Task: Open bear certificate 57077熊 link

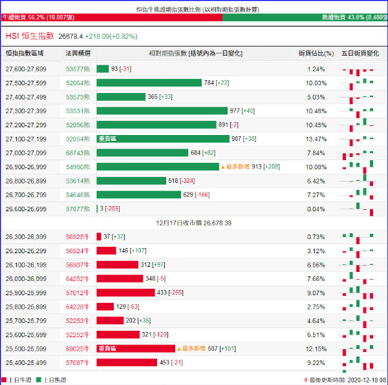Action: tap(78, 209)
